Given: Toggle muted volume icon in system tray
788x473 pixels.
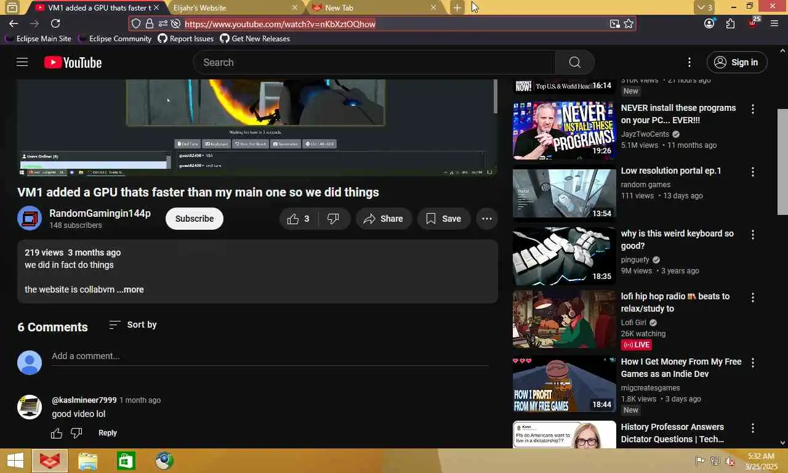Looking at the screenshot, I should click(x=730, y=461).
